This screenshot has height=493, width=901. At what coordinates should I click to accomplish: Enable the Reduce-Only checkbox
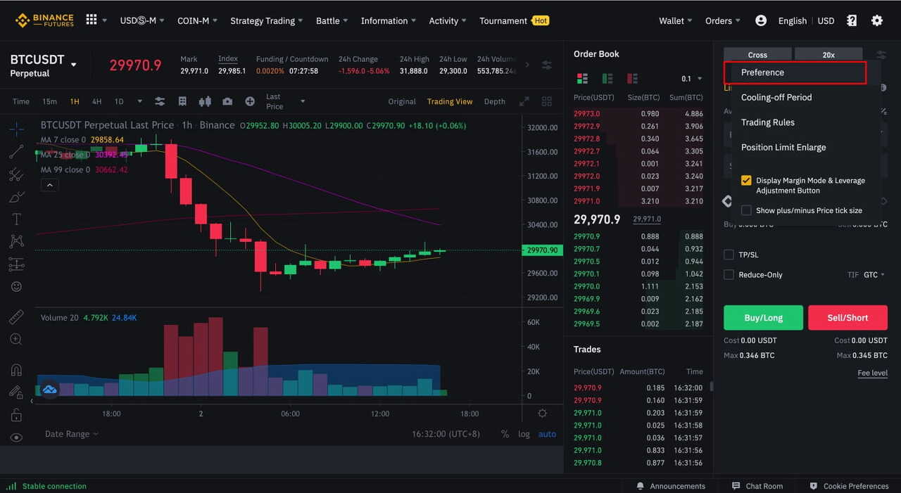click(729, 274)
